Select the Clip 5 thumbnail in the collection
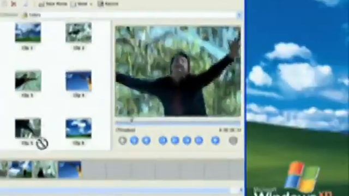 (28, 128)
